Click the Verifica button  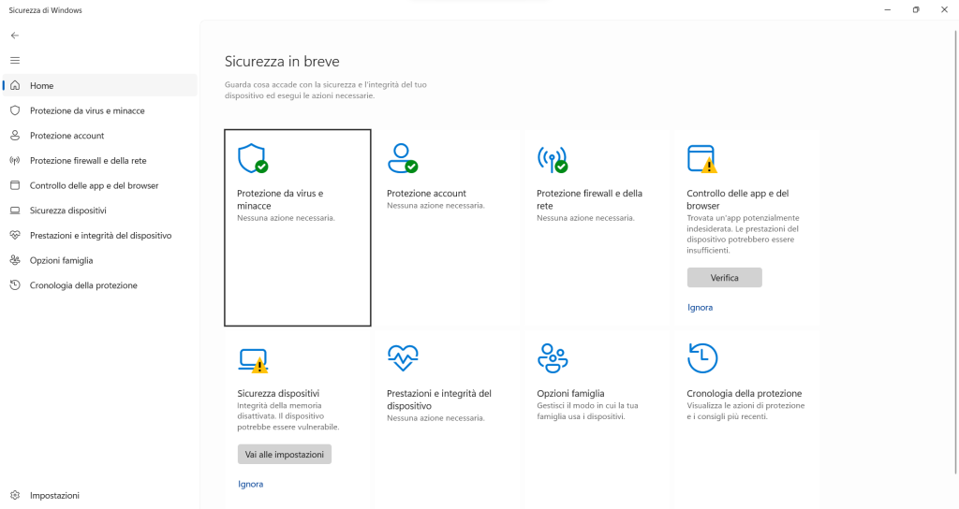pyautogui.click(x=724, y=277)
